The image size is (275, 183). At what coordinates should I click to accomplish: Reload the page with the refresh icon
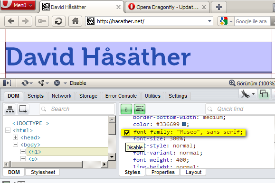pyautogui.click(x=58, y=21)
